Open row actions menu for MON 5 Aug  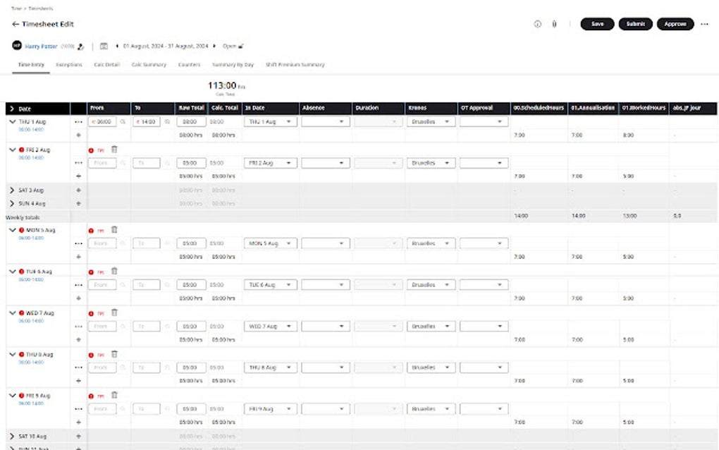coord(78,243)
